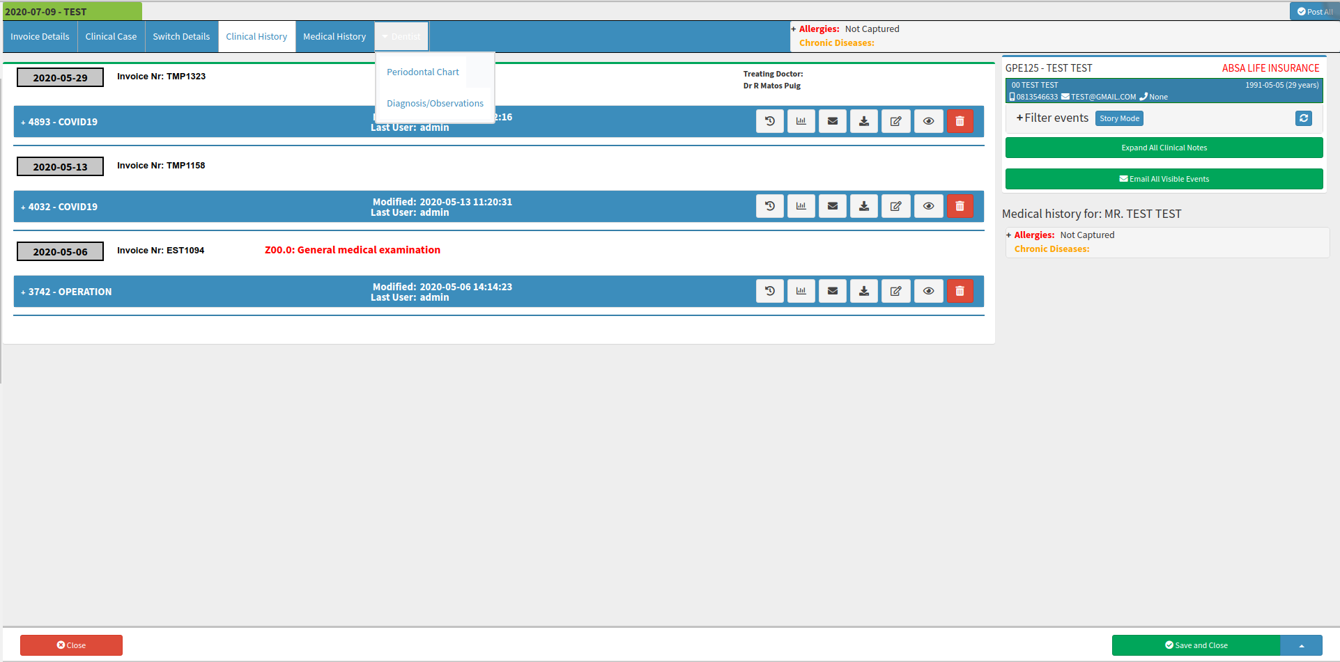Delete the 3742 - OPERATION note
The width and height of the screenshot is (1340, 662).
point(960,291)
